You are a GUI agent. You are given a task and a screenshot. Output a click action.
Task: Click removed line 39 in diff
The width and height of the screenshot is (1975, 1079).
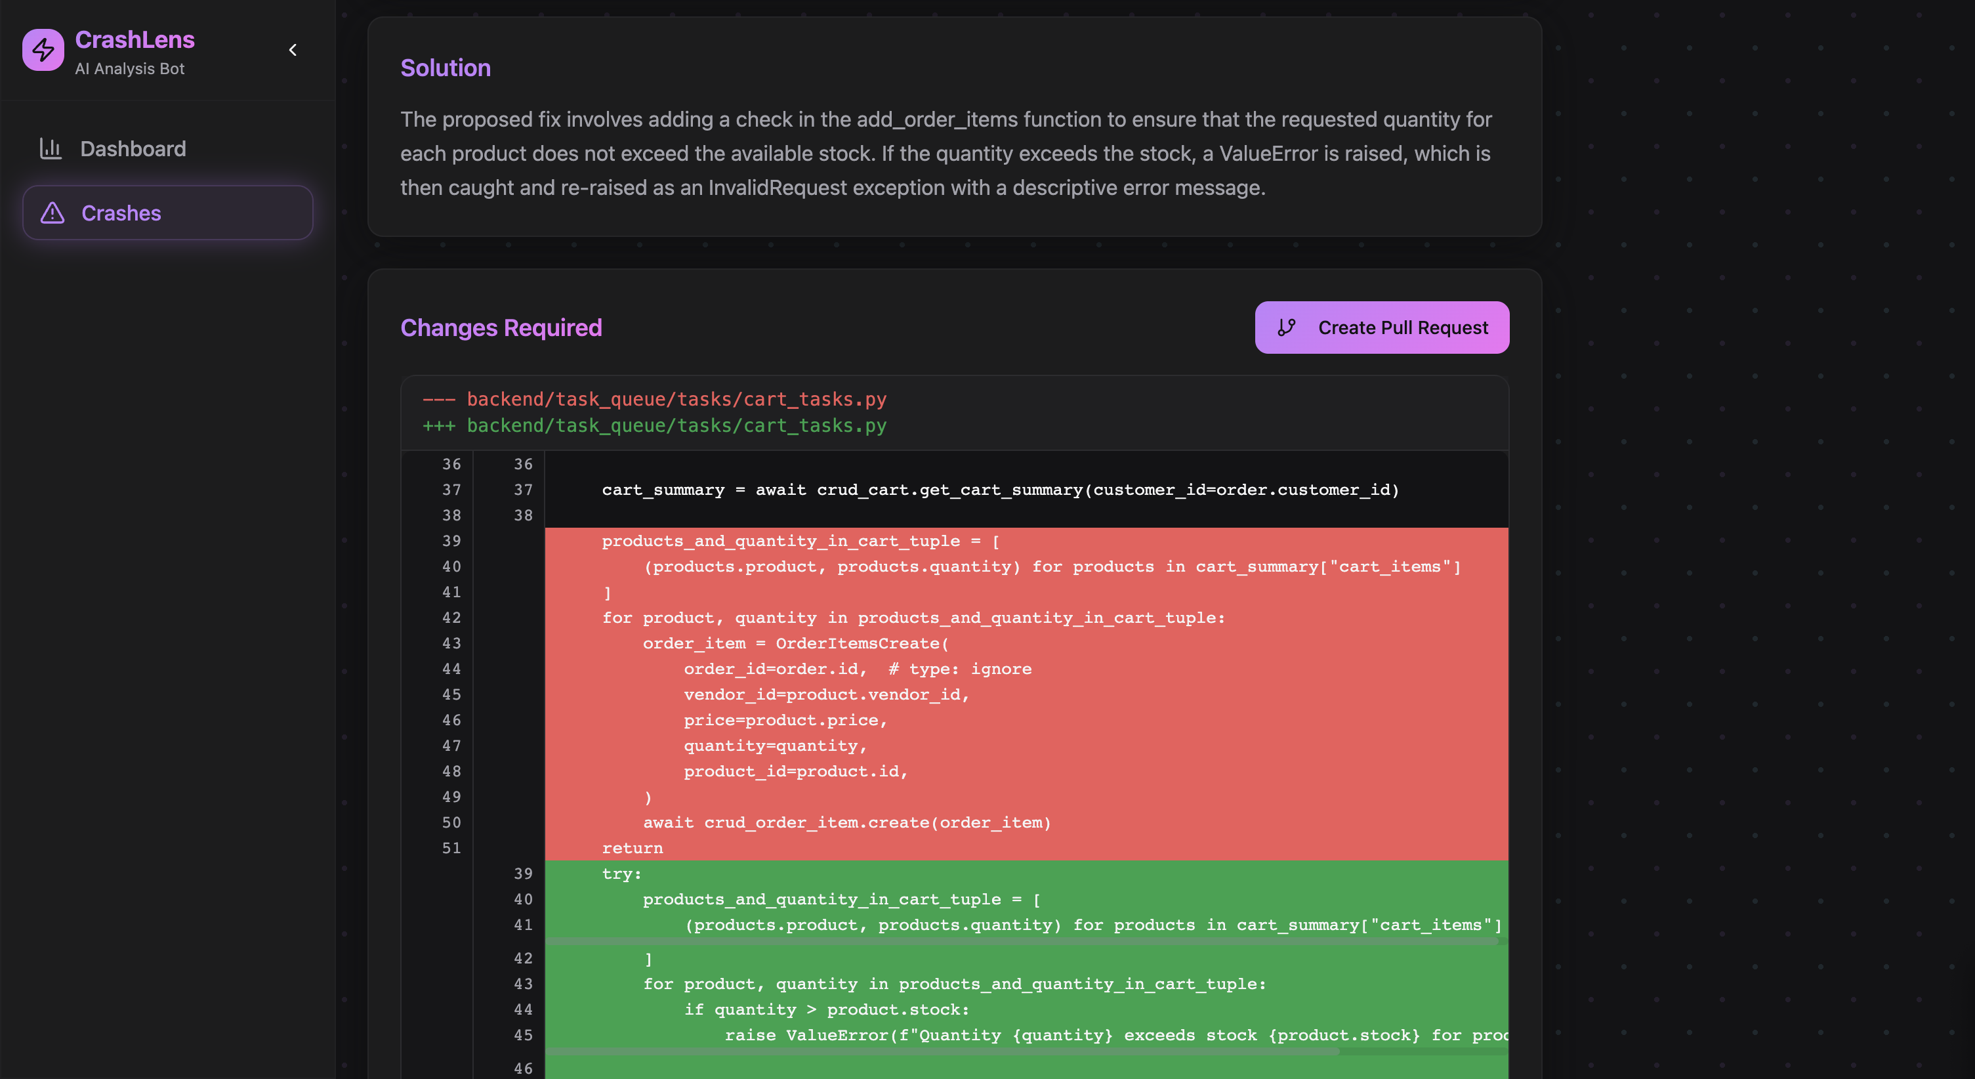(x=800, y=541)
